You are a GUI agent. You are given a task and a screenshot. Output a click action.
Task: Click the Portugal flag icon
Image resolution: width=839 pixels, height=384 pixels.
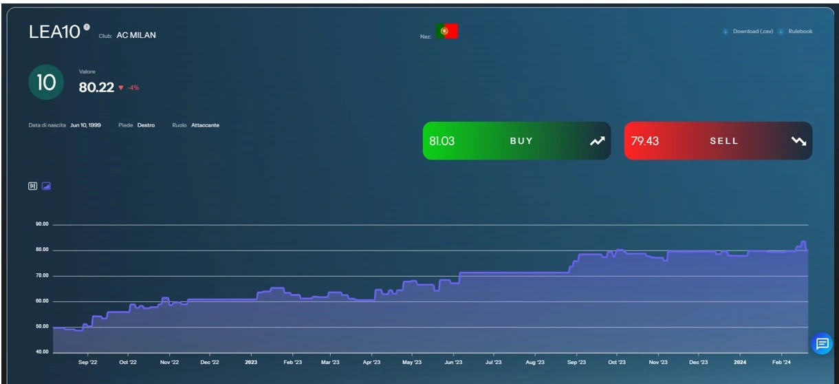(x=446, y=31)
